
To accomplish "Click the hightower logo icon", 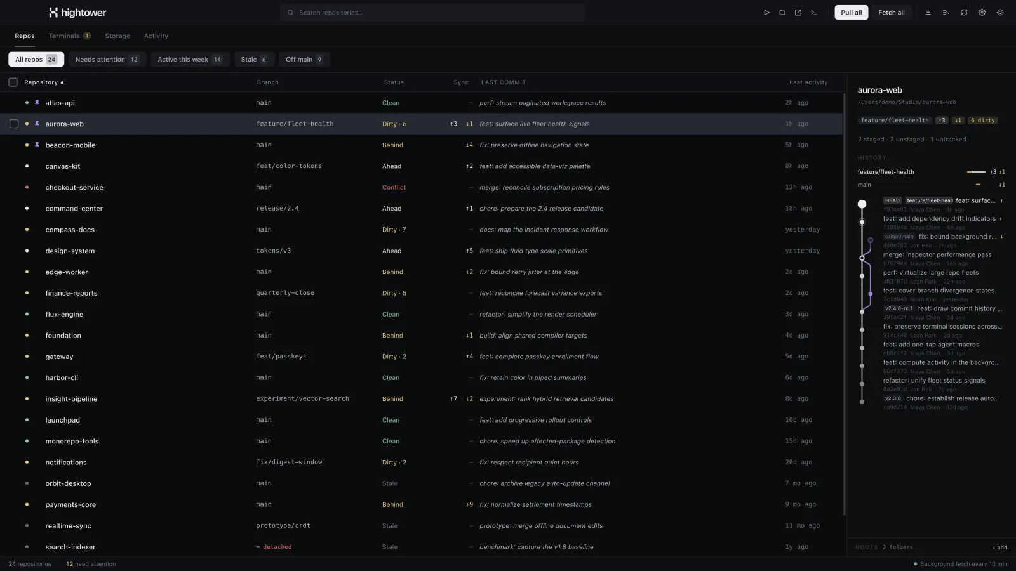I will pos(53,13).
